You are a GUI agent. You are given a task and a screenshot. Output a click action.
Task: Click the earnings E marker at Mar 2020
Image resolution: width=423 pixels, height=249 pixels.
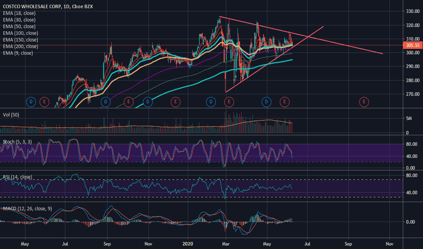tap(229, 102)
